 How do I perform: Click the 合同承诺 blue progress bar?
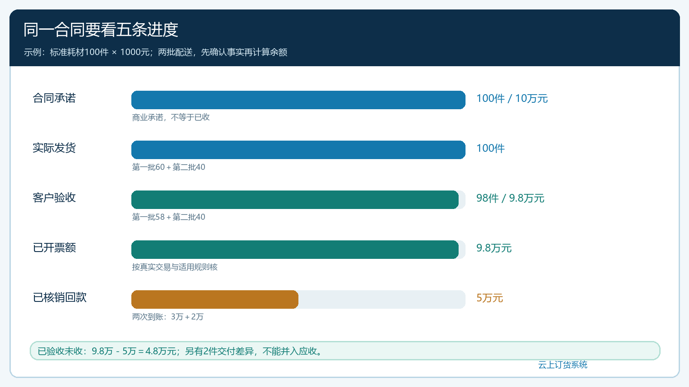tap(298, 100)
